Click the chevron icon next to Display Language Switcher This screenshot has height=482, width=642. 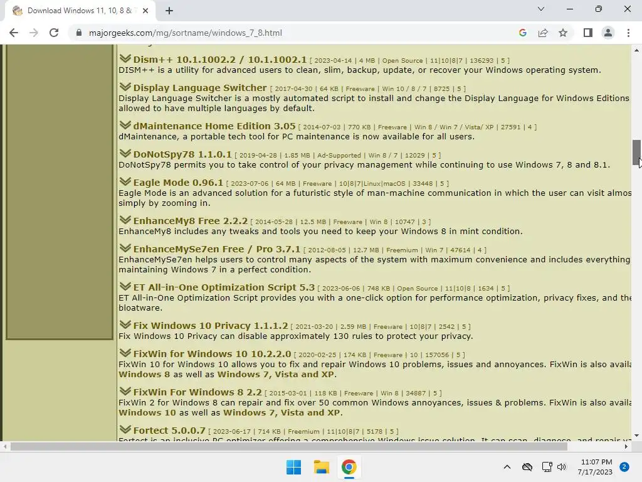pyautogui.click(x=125, y=87)
